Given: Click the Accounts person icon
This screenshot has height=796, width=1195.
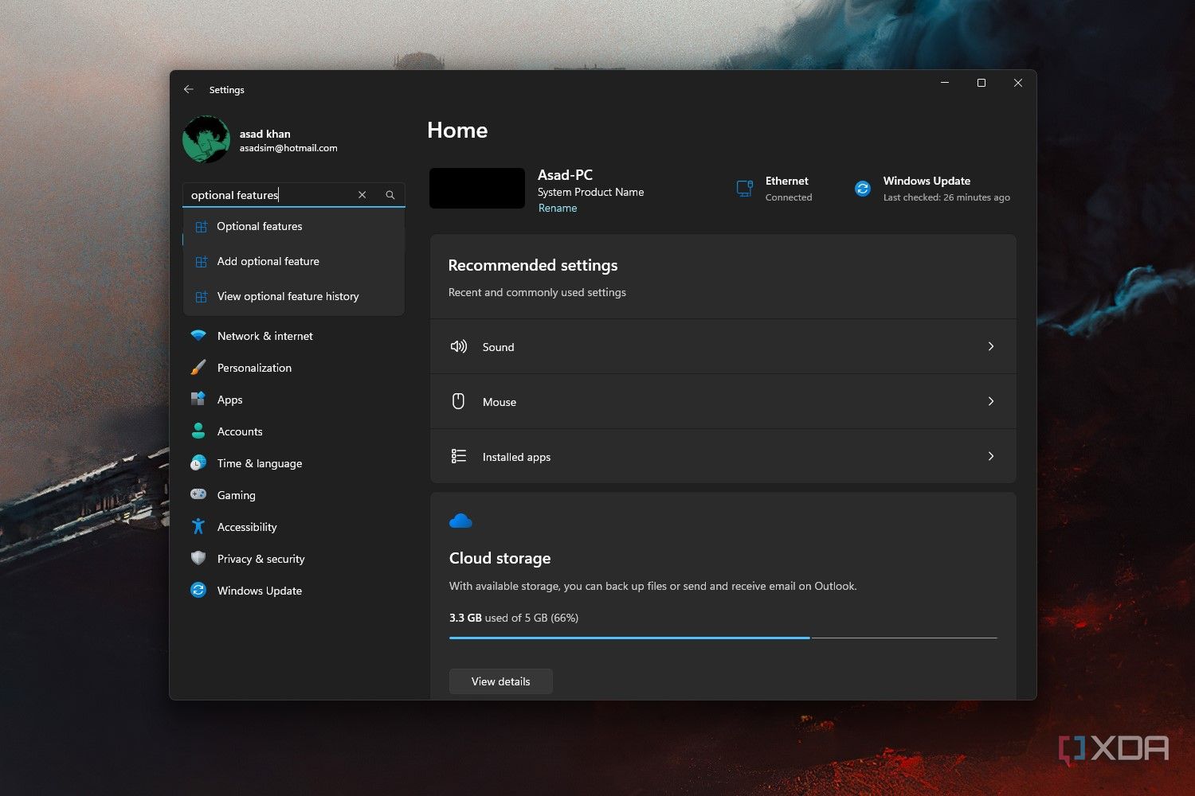Looking at the screenshot, I should pyautogui.click(x=198, y=431).
